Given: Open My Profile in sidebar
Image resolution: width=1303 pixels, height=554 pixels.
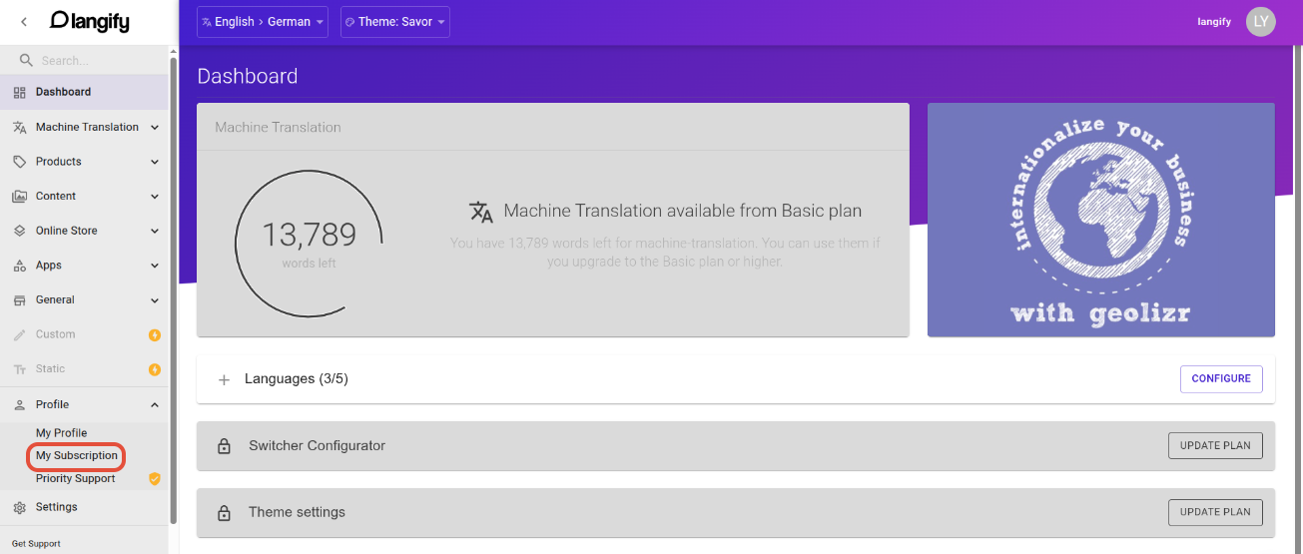Looking at the screenshot, I should pos(61,433).
